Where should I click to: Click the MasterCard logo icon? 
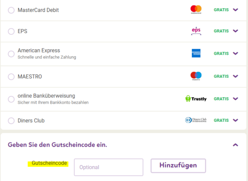[x=196, y=10]
